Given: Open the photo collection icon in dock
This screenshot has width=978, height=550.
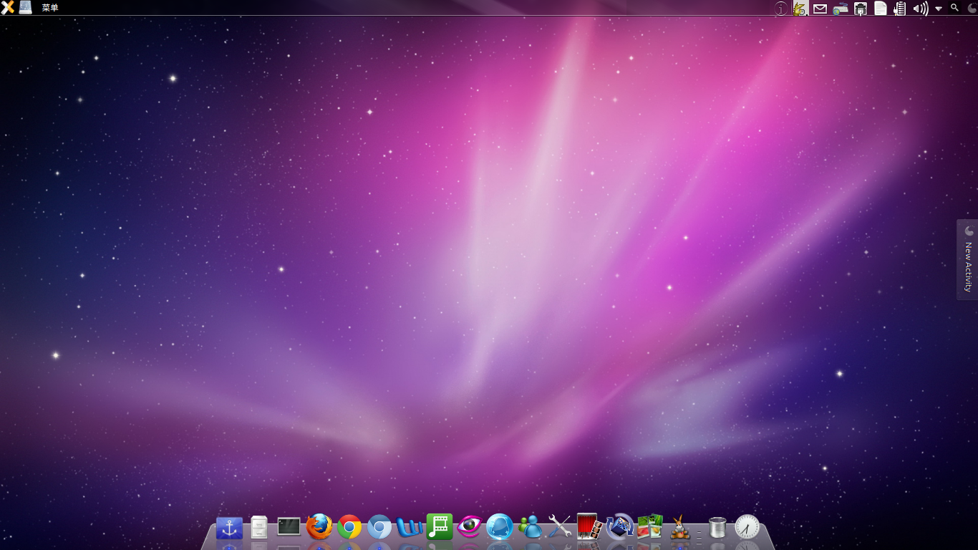Looking at the screenshot, I should click(x=650, y=527).
